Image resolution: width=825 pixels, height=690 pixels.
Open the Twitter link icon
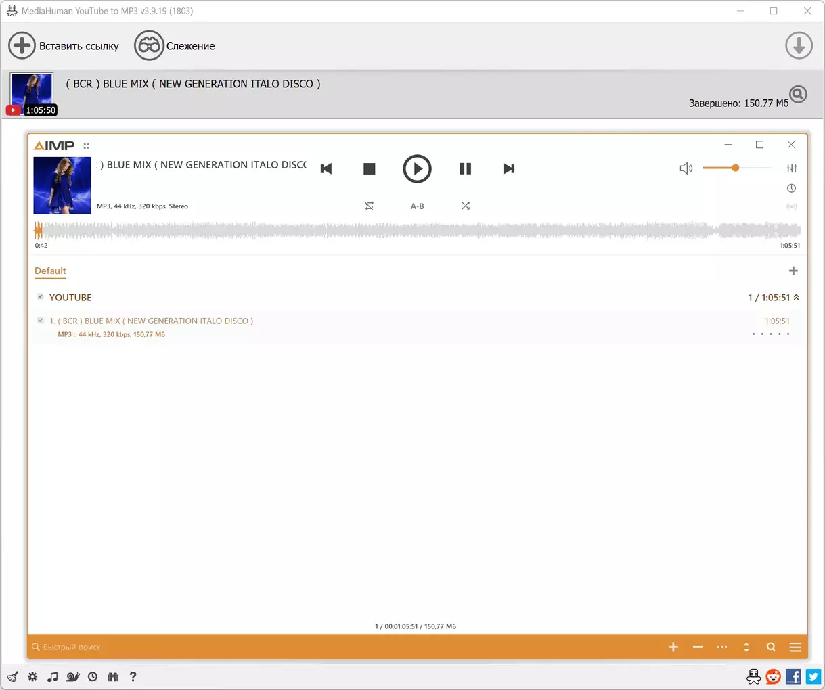coord(813,676)
